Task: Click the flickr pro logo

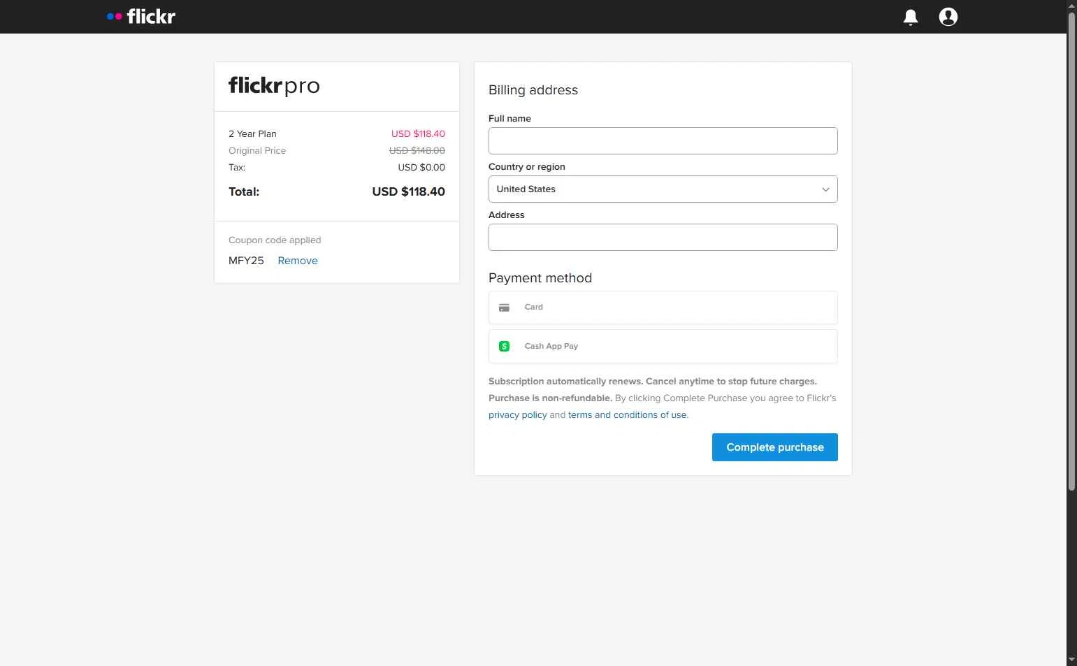Action: point(274,86)
